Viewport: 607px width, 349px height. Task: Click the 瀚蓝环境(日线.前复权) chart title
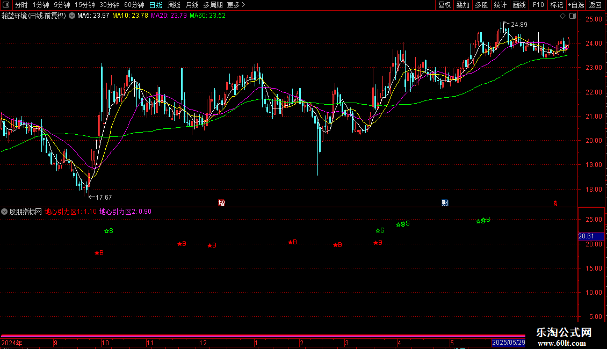[x=34, y=16]
